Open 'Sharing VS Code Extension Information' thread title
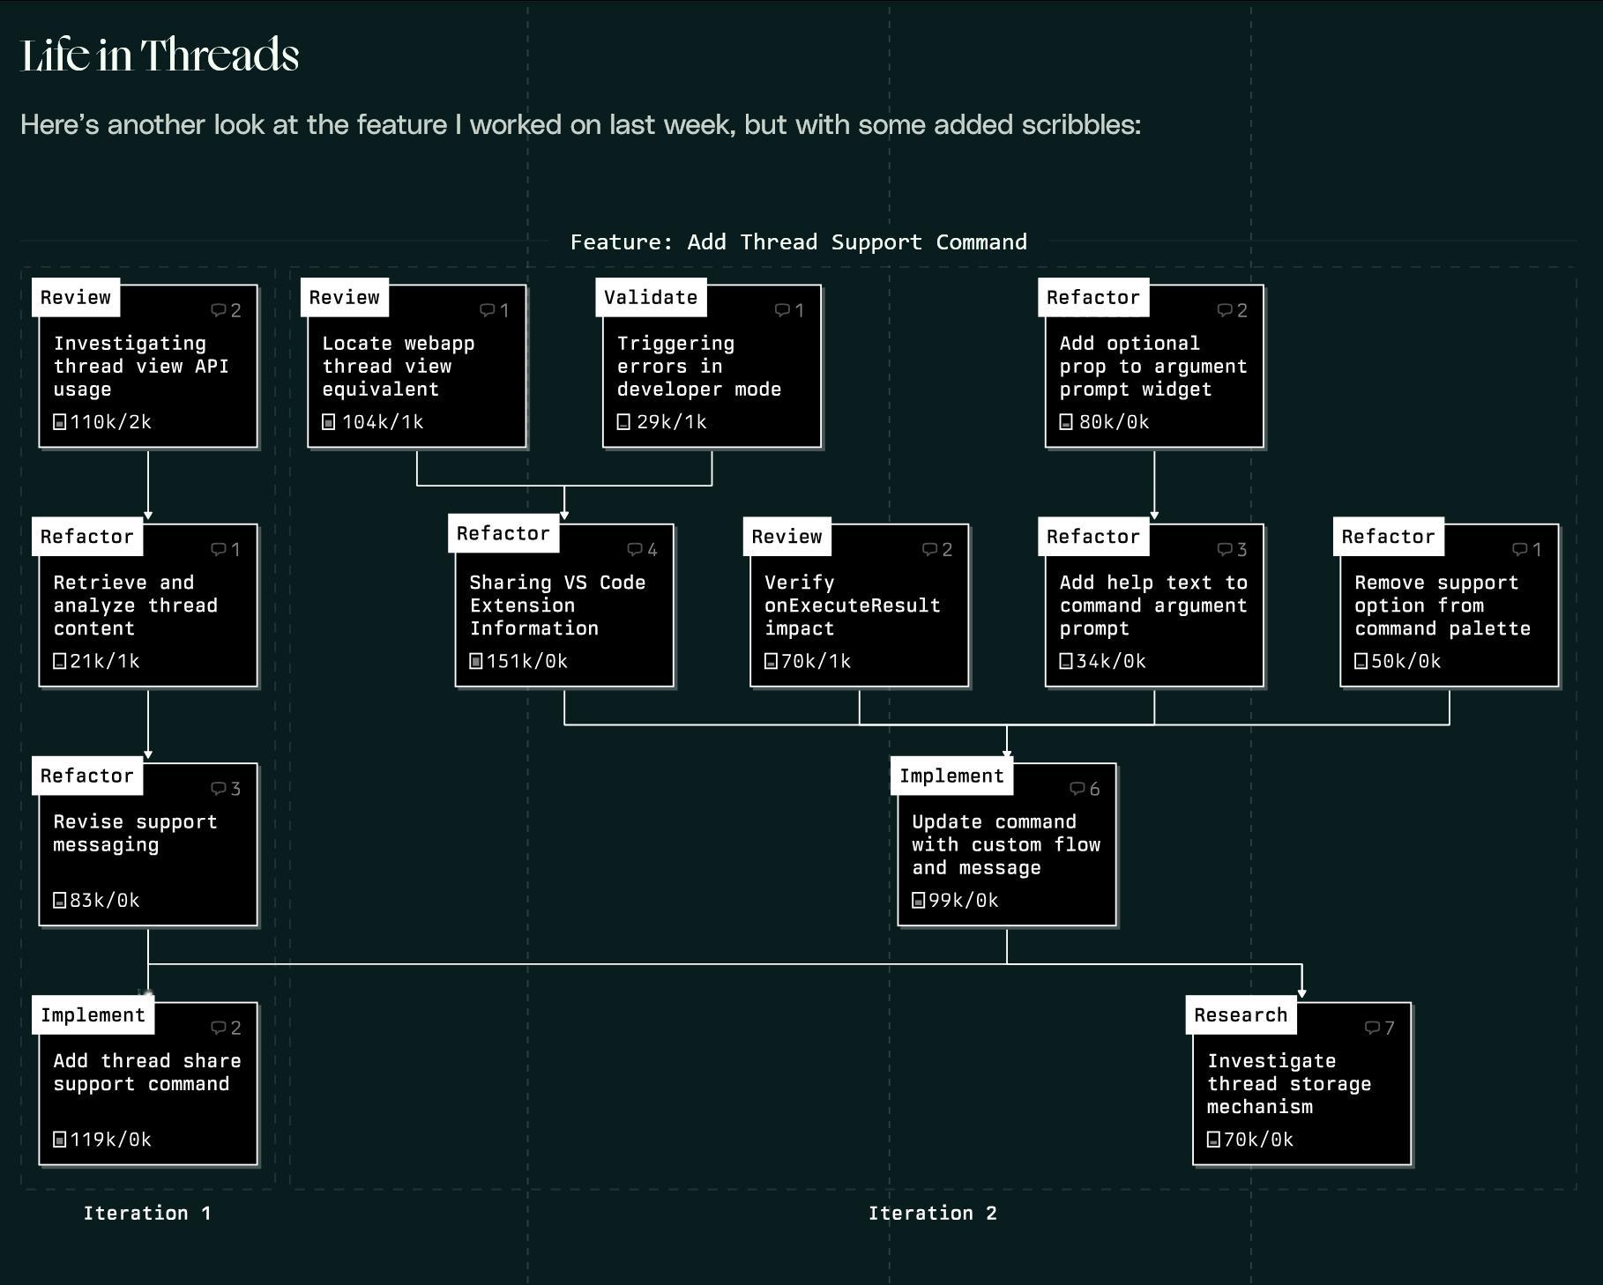The width and height of the screenshot is (1603, 1285). pyautogui.click(x=557, y=605)
